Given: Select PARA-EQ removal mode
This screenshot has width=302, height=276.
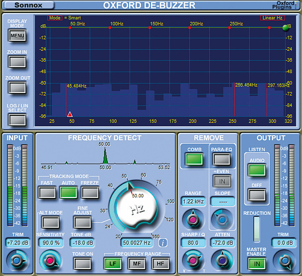Looking at the screenshot, I should pyautogui.click(x=222, y=159).
